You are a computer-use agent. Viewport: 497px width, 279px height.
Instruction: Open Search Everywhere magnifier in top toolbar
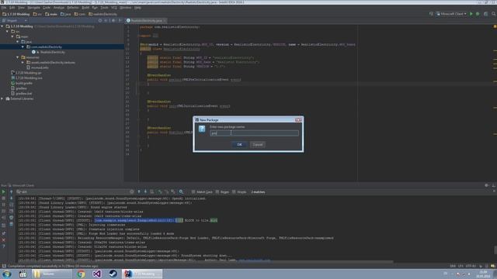[494, 14]
